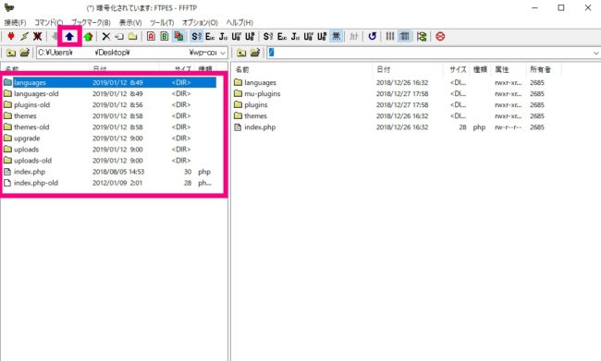The height and width of the screenshot is (361, 601).
Task: Enable ASCII transfer mode (red A icon)
Action: pos(151,36)
